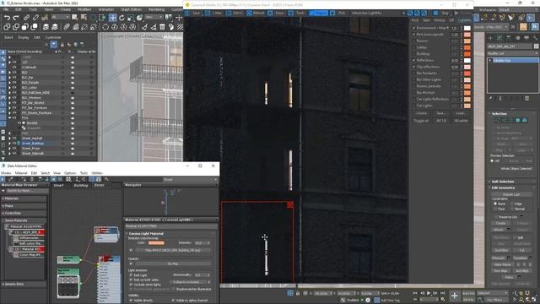Screen dimensions: 540x304
Task: Open the Create panel plus icon
Action: tap(490, 38)
